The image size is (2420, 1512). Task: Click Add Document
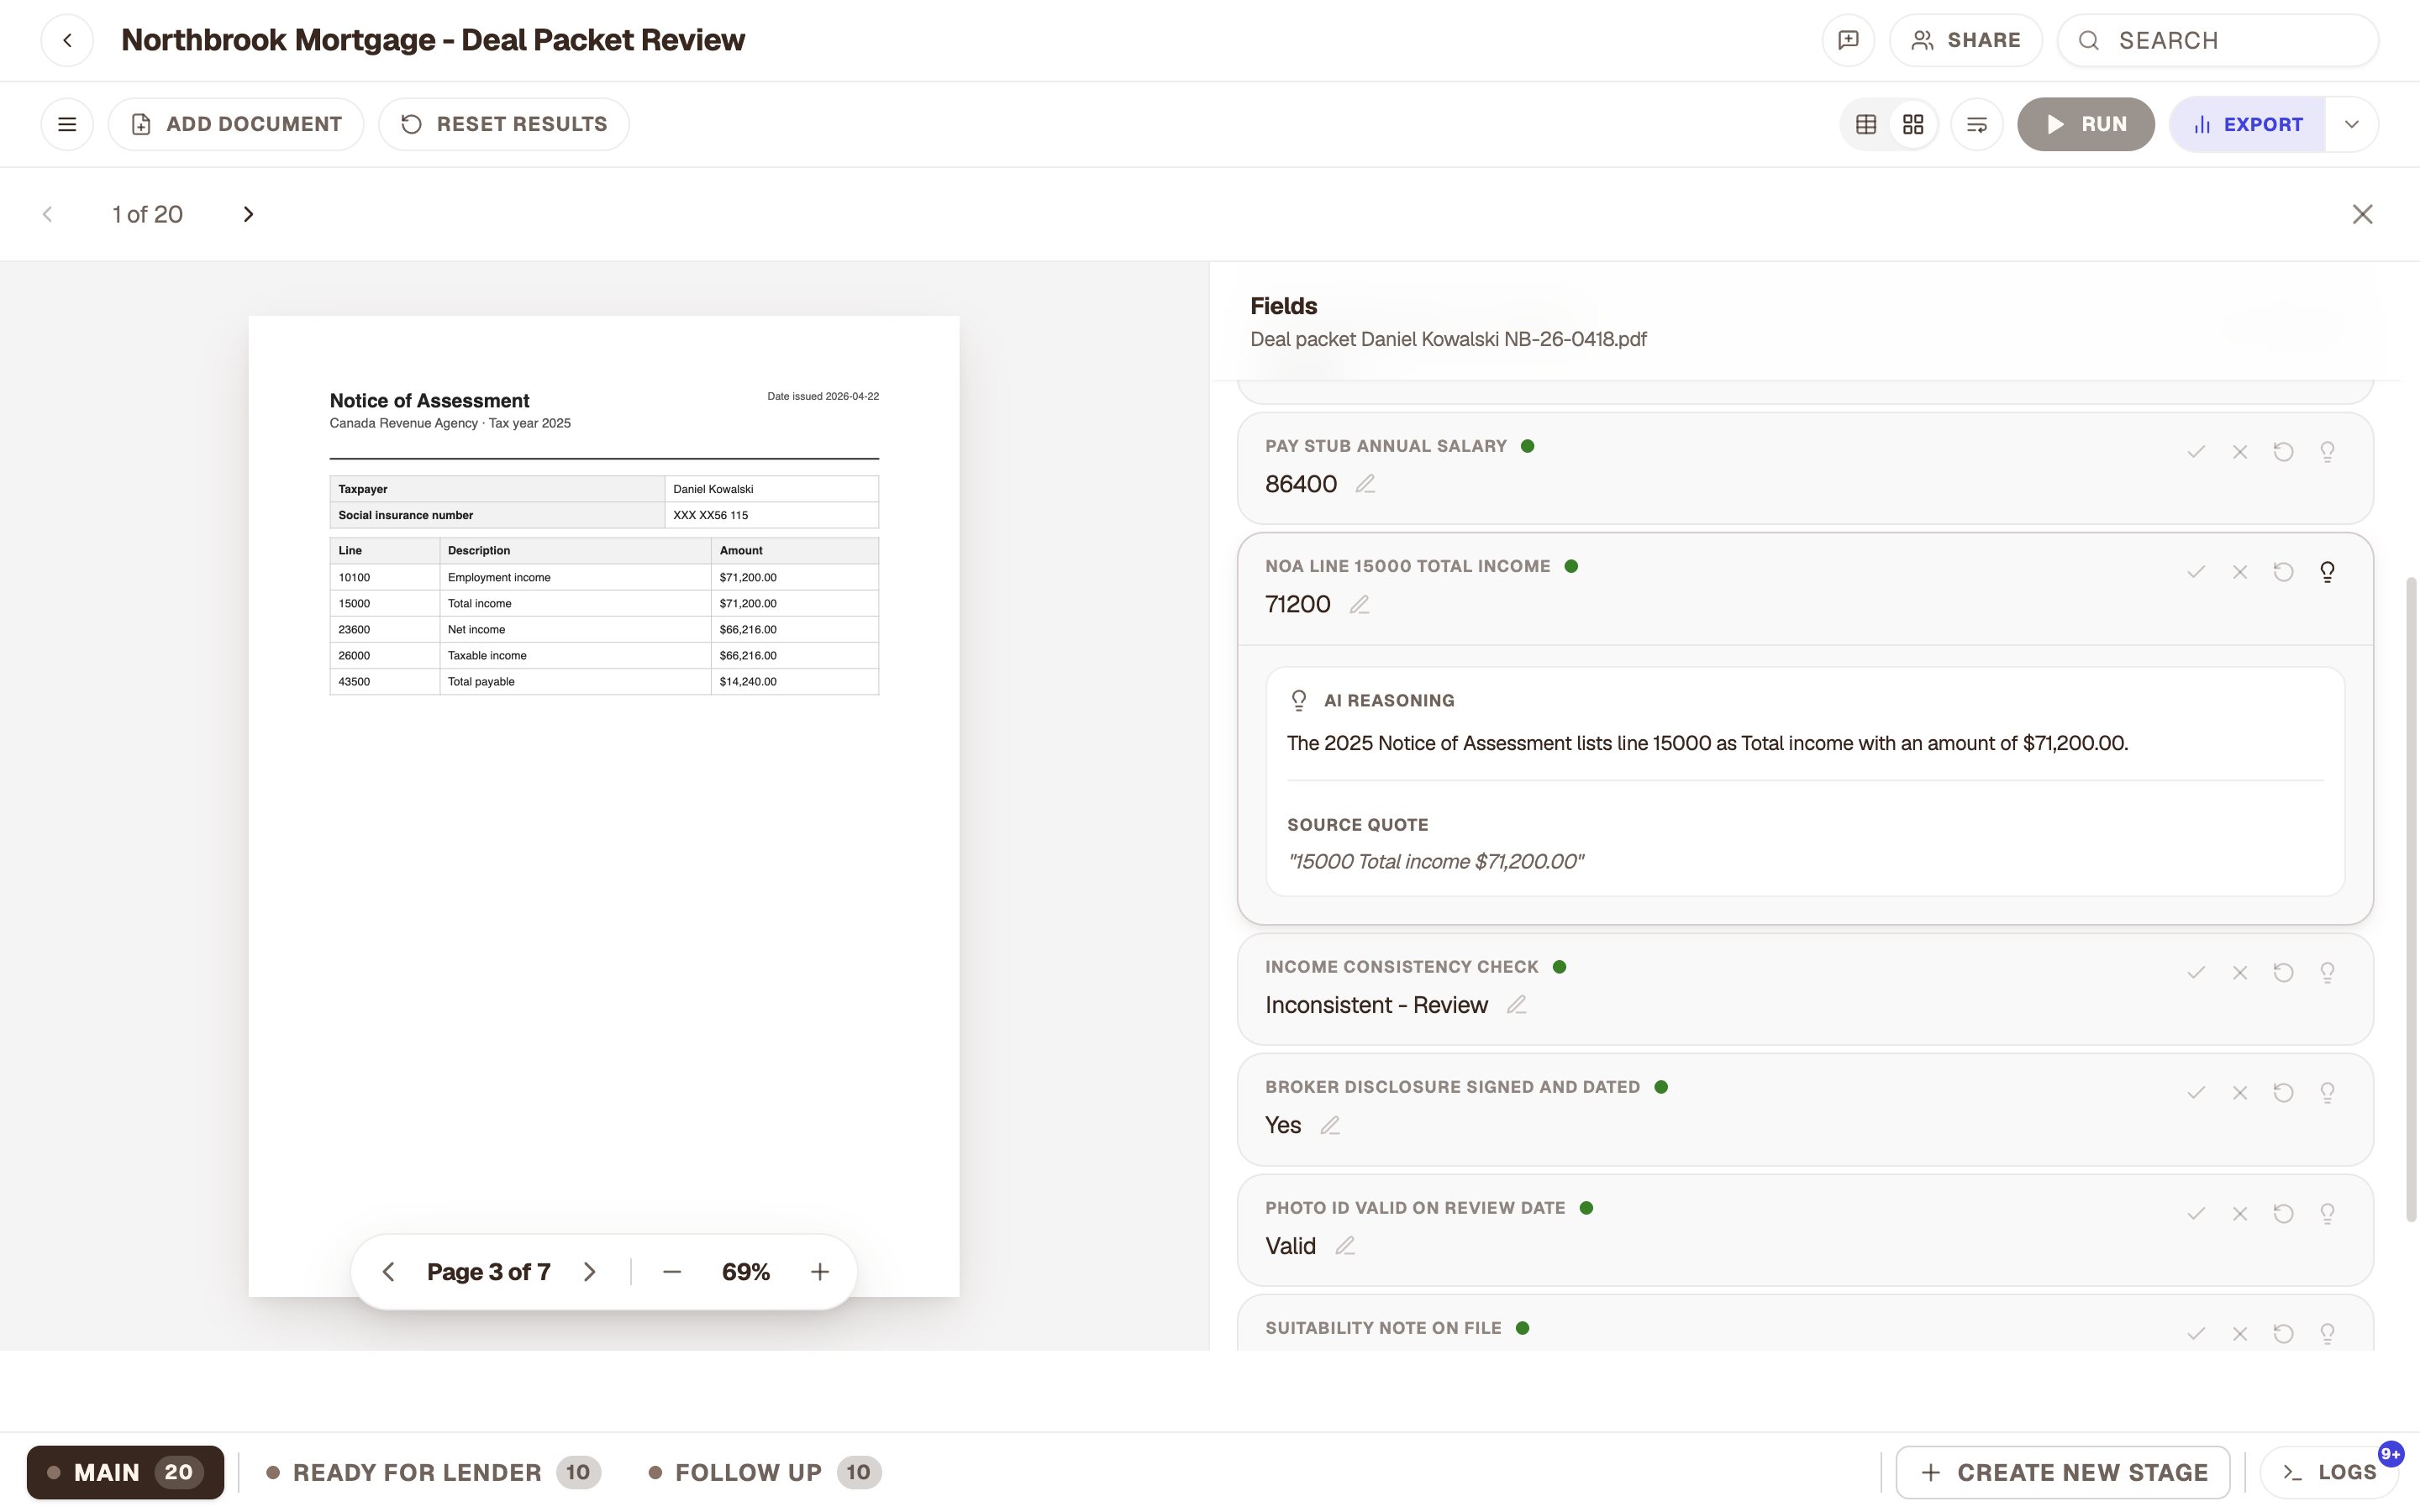(x=236, y=124)
